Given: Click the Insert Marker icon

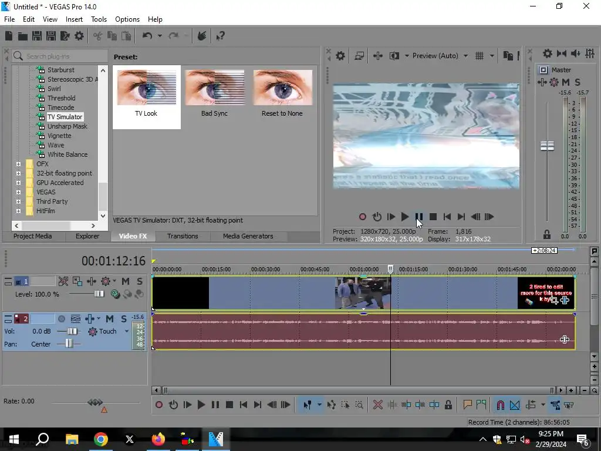Looking at the screenshot, I should 467,405.
